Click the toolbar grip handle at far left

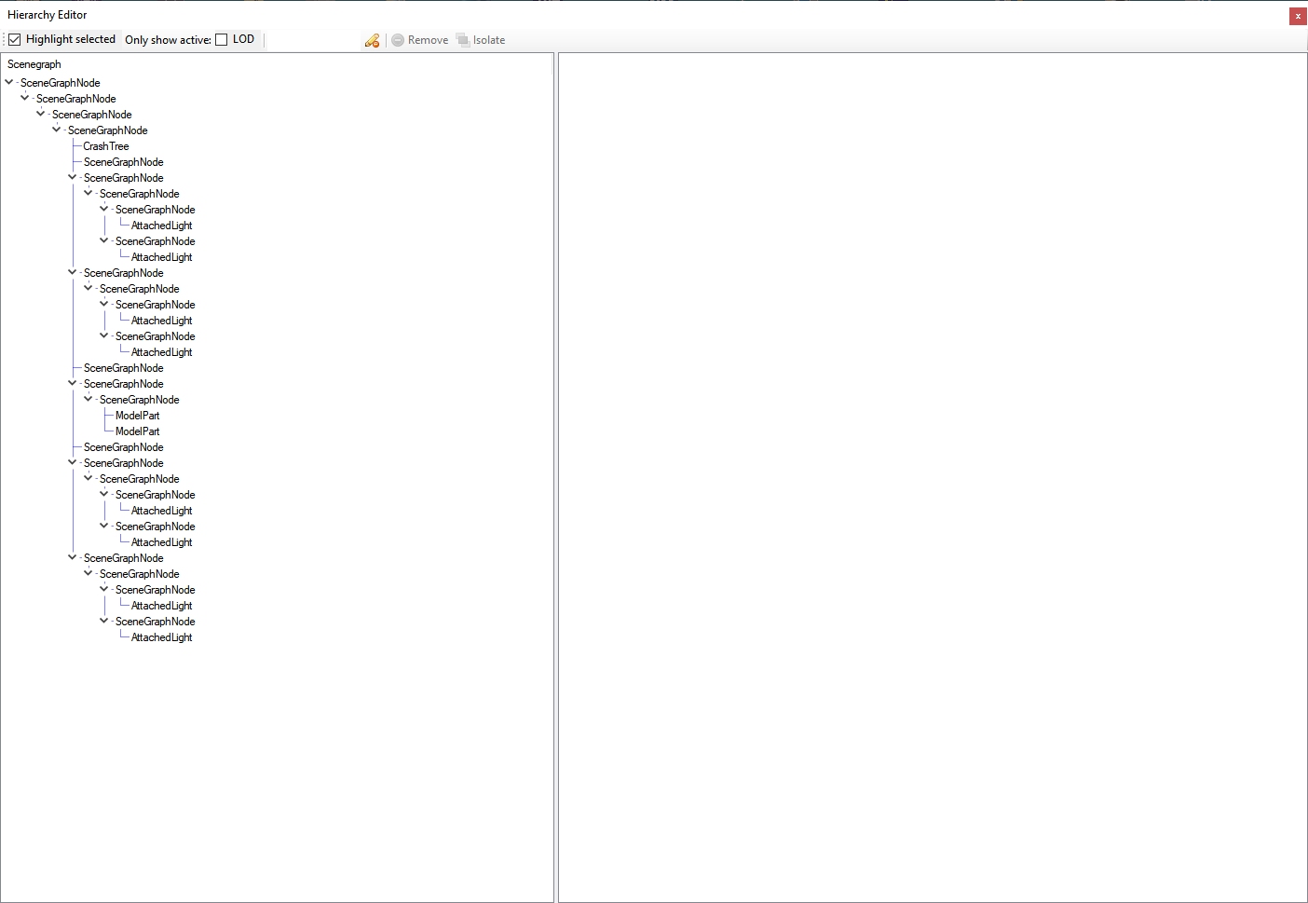[4, 39]
